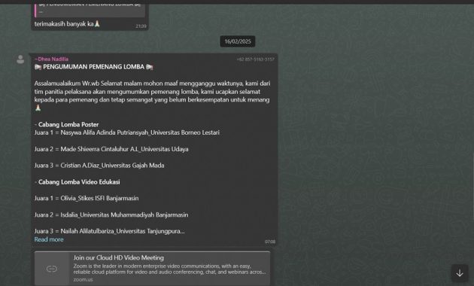This screenshot has height=286, width=474.
Task: Open Dhea Nadilla's profile avatar
Action: click(20, 59)
